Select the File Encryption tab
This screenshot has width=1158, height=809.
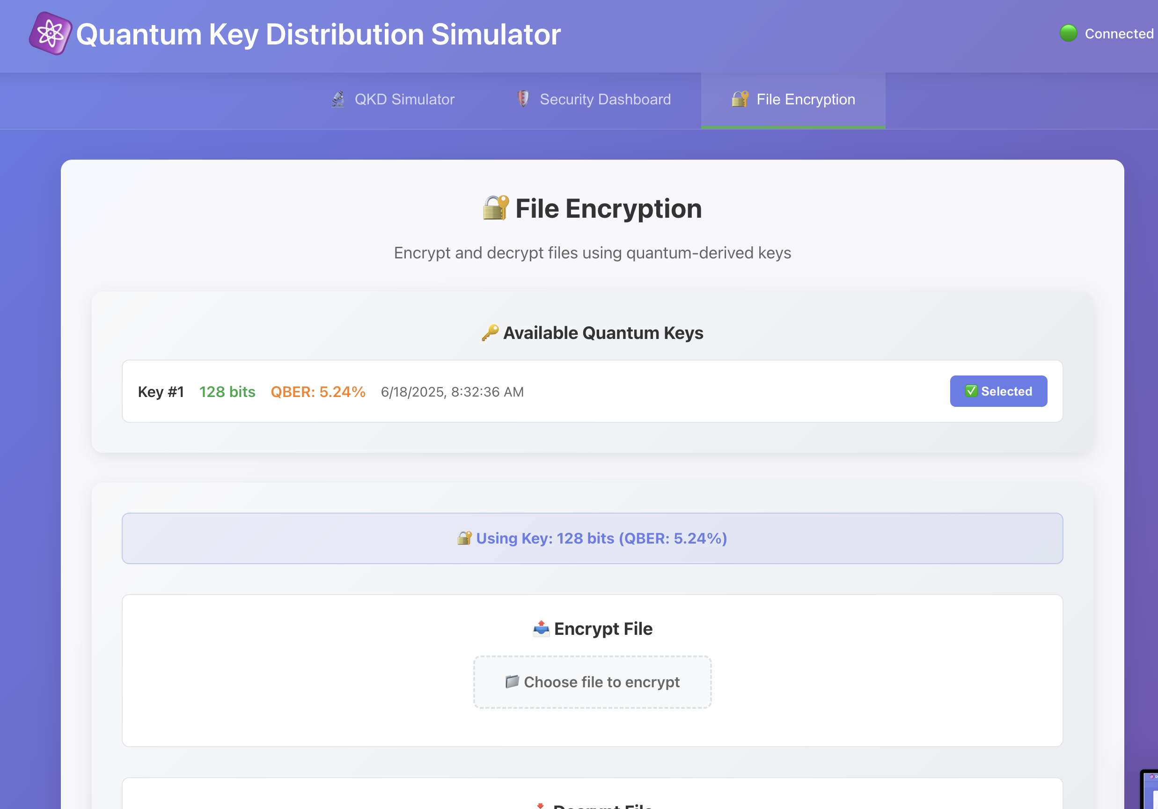793,99
